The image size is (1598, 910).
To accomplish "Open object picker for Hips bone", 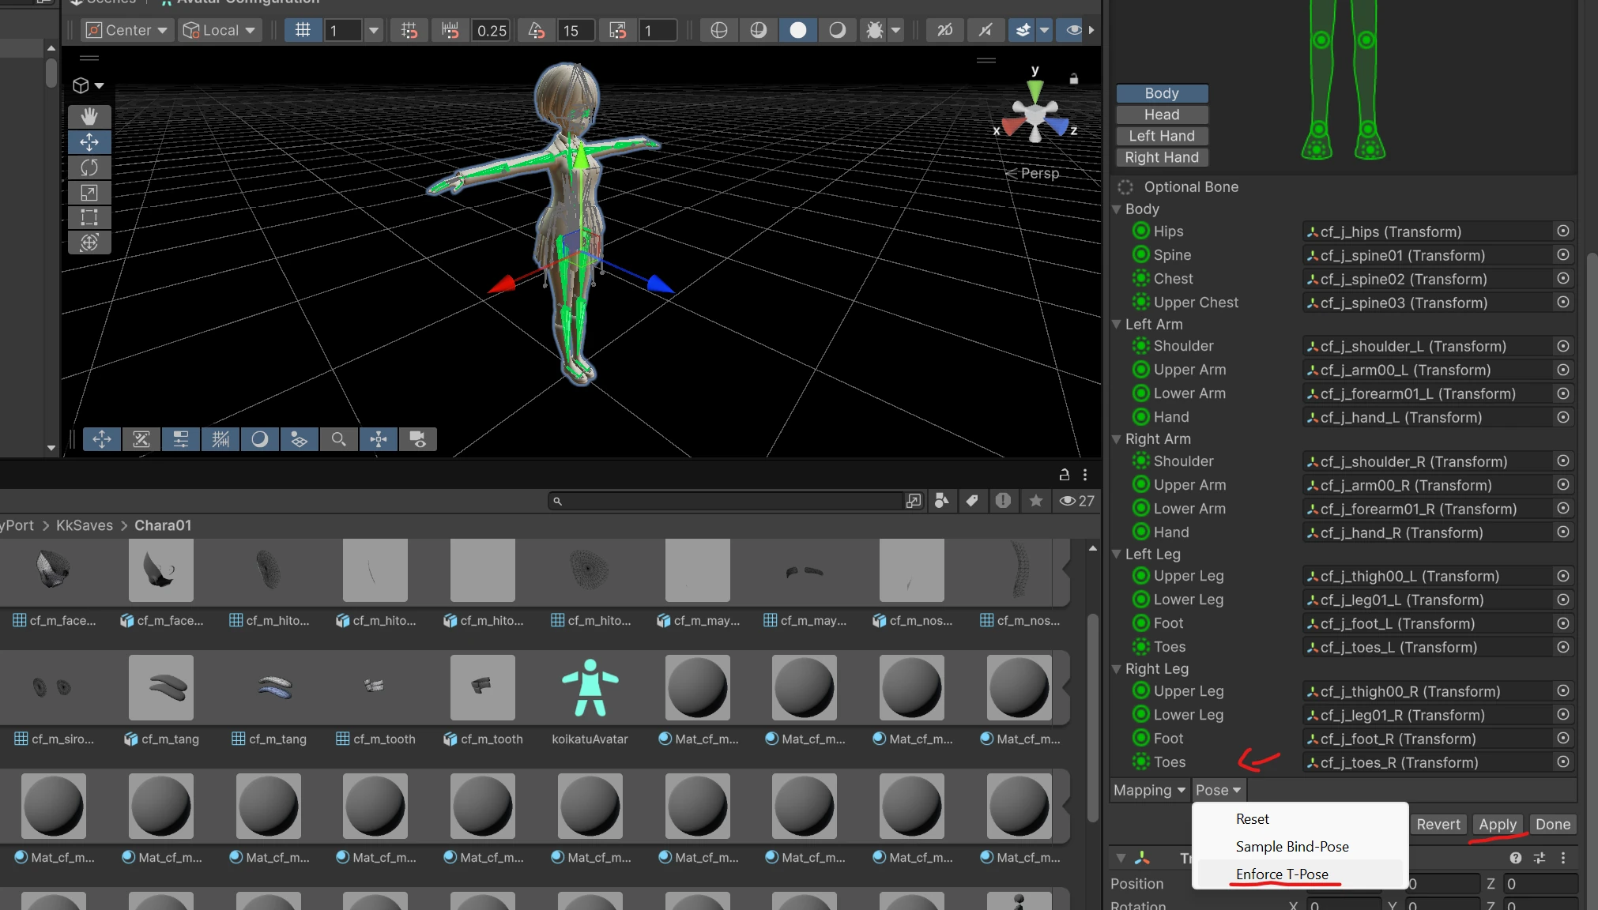I will [x=1562, y=231].
